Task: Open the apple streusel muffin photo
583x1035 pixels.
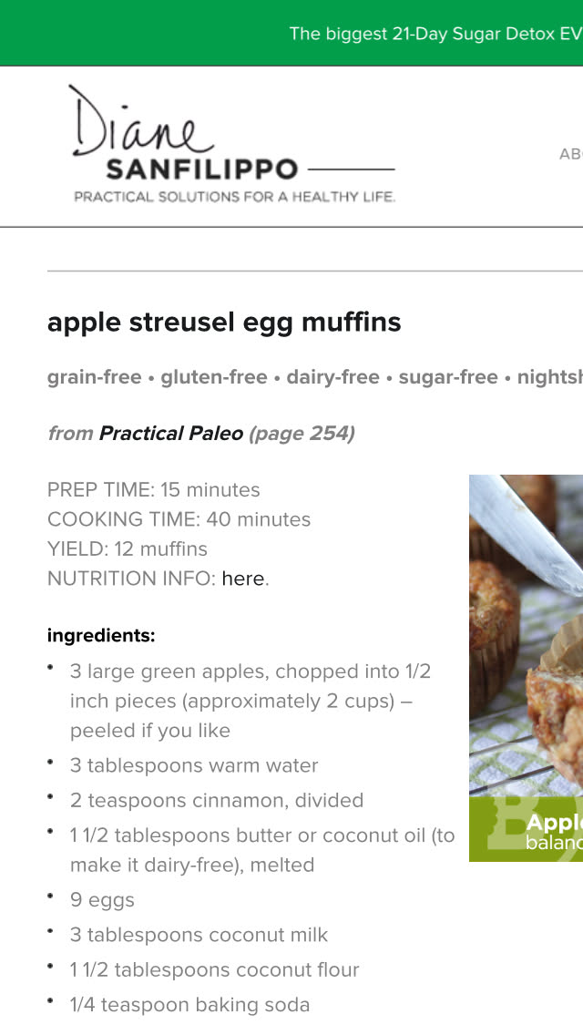Action: coord(526,638)
